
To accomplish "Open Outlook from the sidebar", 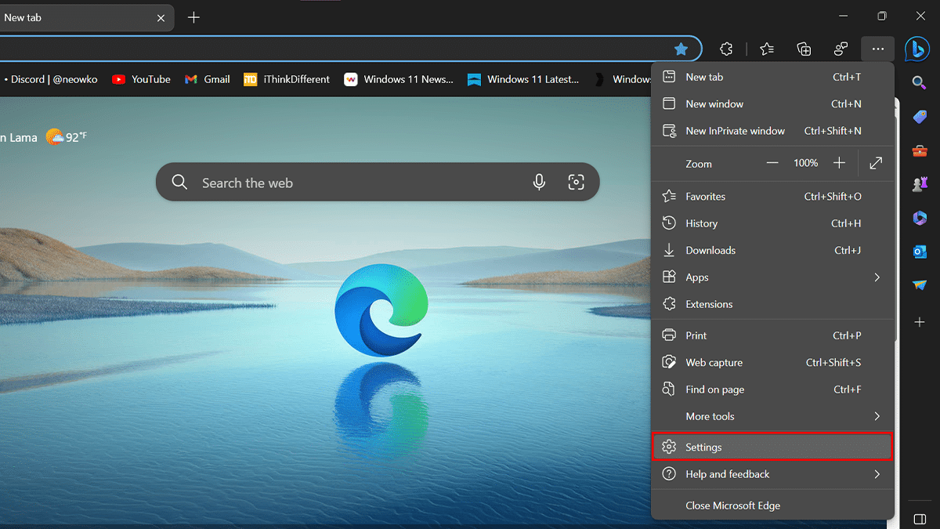I will coord(920,252).
